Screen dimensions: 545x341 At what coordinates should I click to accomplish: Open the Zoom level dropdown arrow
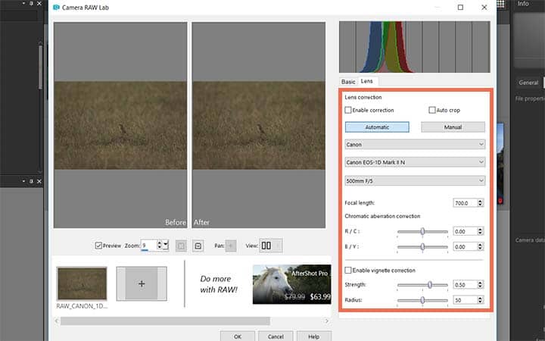(166, 245)
